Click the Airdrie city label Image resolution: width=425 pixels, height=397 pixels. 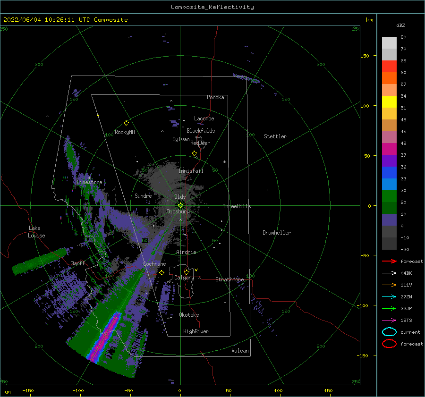[186, 252]
